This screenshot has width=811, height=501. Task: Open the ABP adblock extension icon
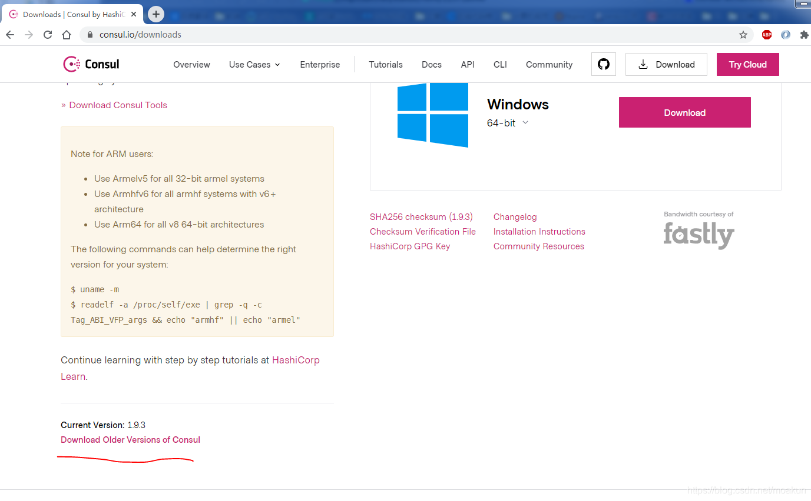click(767, 35)
